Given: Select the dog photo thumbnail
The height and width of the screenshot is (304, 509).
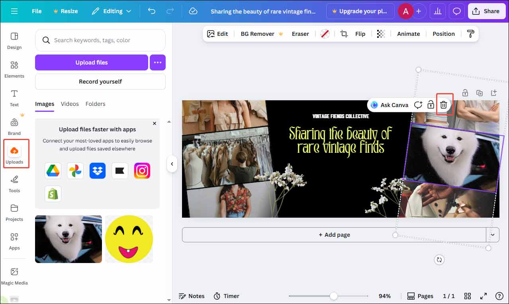Looking at the screenshot, I should click(x=68, y=239).
